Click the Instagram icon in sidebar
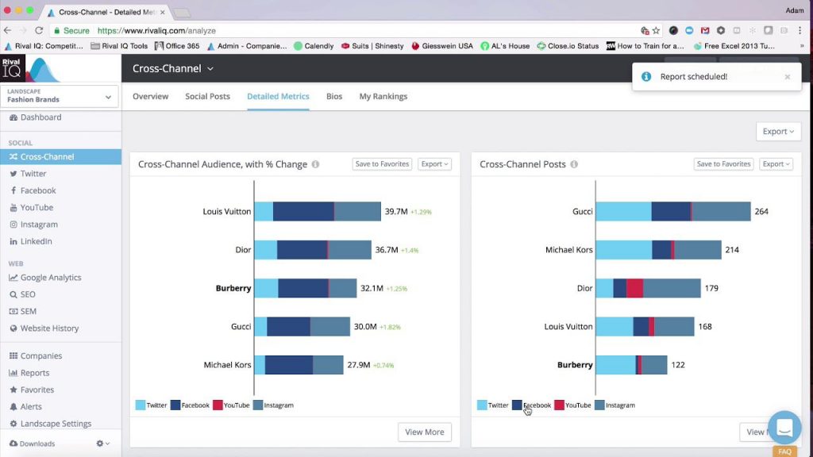This screenshot has height=457, width=813. click(13, 225)
